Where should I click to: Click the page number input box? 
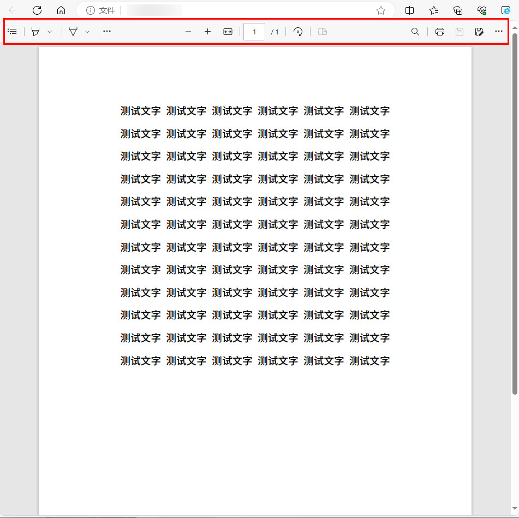point(254,32)
